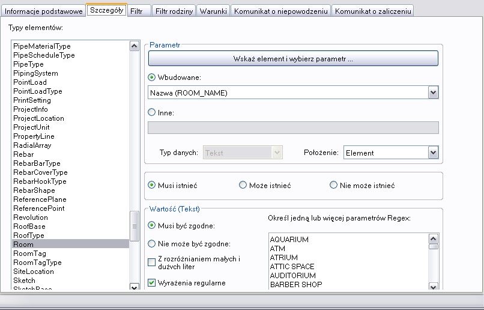Select 'Nie może być zgodne' radio button
This screenshot has height=310, width=484.
click(x=151, y=244)
